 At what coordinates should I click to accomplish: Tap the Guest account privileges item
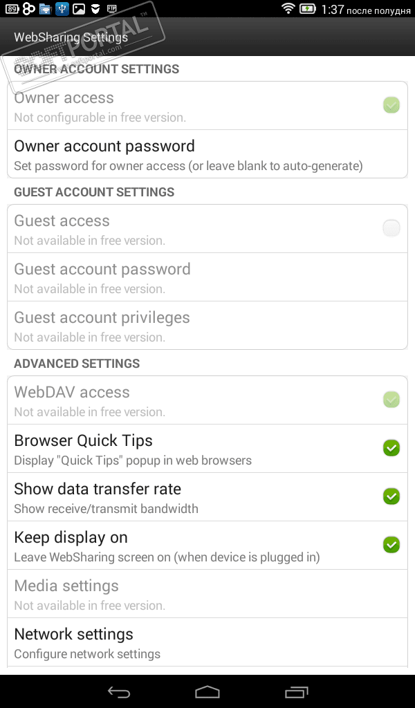tap(207, 326)
